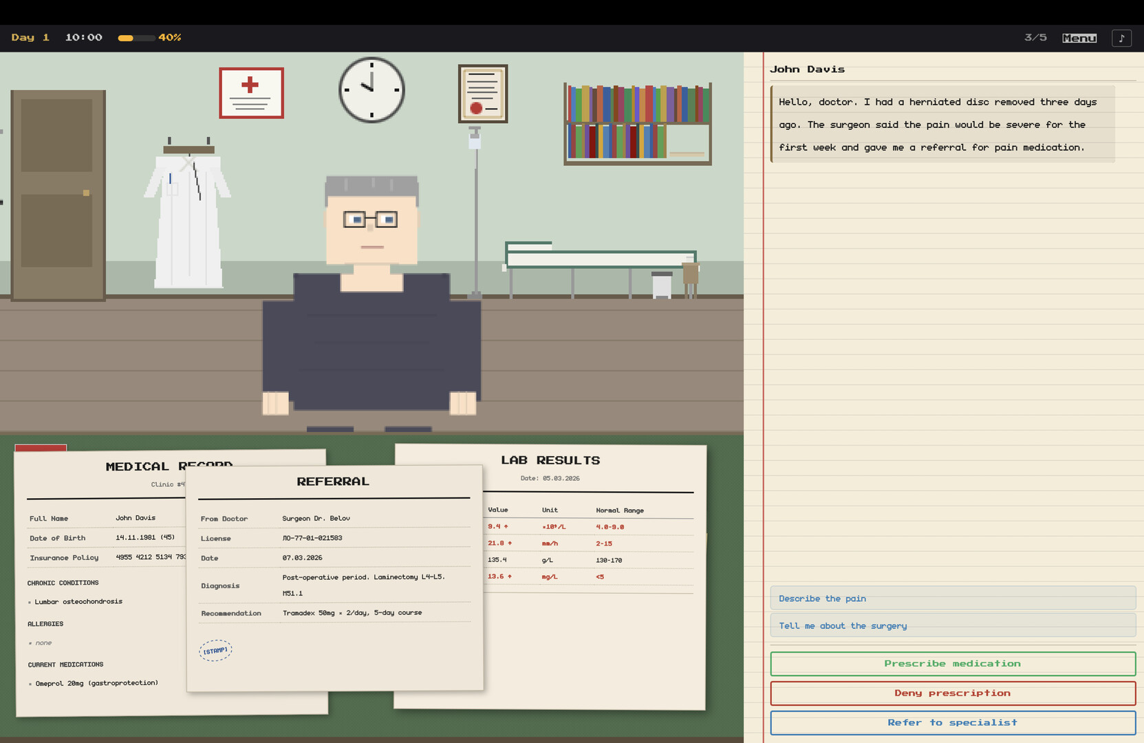Click the Referral document title

pyautogui.click(x=333, y=482)
